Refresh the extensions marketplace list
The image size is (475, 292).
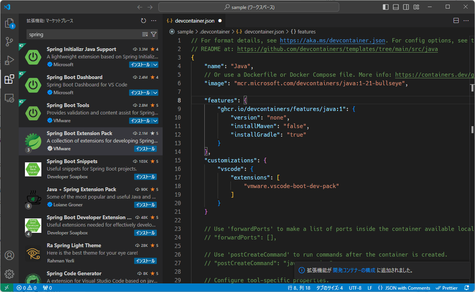click(144, 21)
